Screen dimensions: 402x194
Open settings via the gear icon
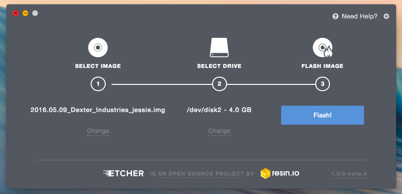[x=386, y=16]
